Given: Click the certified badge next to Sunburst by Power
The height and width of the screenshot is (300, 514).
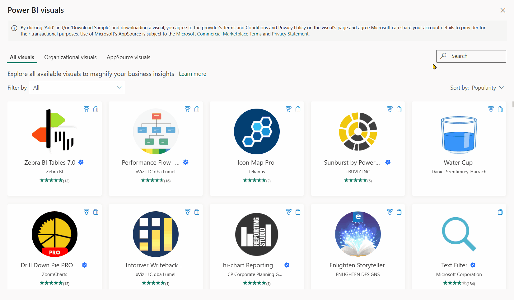Looking at the screenshot, I should (388, 162).
